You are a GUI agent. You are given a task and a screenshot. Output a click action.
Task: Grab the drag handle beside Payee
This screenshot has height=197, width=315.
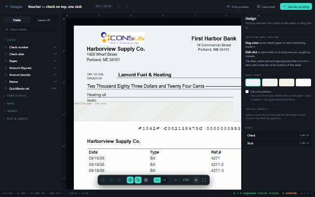click(5, 61)
